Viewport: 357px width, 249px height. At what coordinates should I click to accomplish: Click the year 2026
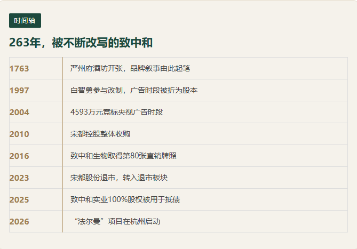coord(19,221)
